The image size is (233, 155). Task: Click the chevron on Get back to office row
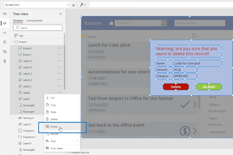[195, 131]
